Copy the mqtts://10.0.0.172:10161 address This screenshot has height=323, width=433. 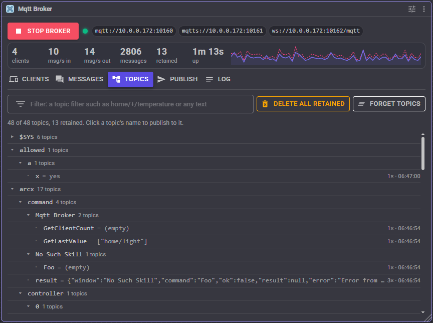point(223,31)
